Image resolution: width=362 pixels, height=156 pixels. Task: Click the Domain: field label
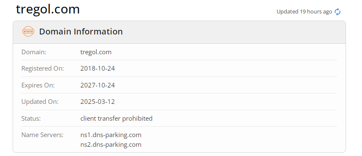tap(34, 52)
